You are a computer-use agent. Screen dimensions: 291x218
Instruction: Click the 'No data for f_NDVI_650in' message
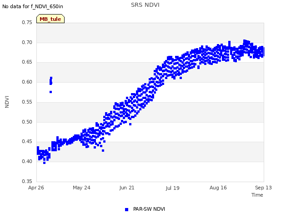point(33,6)
